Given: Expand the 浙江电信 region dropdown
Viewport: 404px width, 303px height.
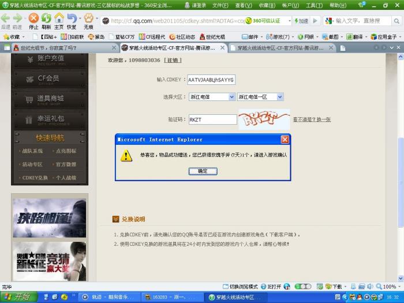Looking at the screenshot, I should point(231,97).
